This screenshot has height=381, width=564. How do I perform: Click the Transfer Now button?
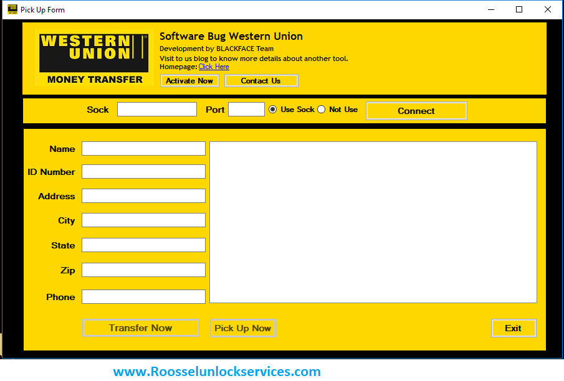[x=141, y=328]
